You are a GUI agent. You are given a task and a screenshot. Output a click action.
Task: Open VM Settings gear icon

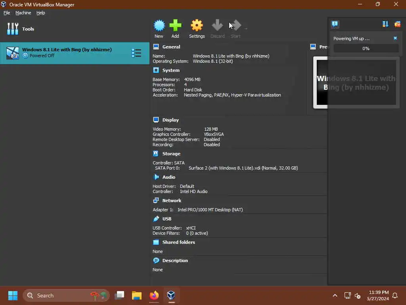point(197,25)
